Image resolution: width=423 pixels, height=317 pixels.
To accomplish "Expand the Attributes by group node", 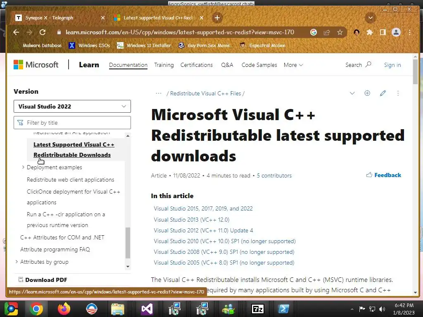I will tap(17, 262).
